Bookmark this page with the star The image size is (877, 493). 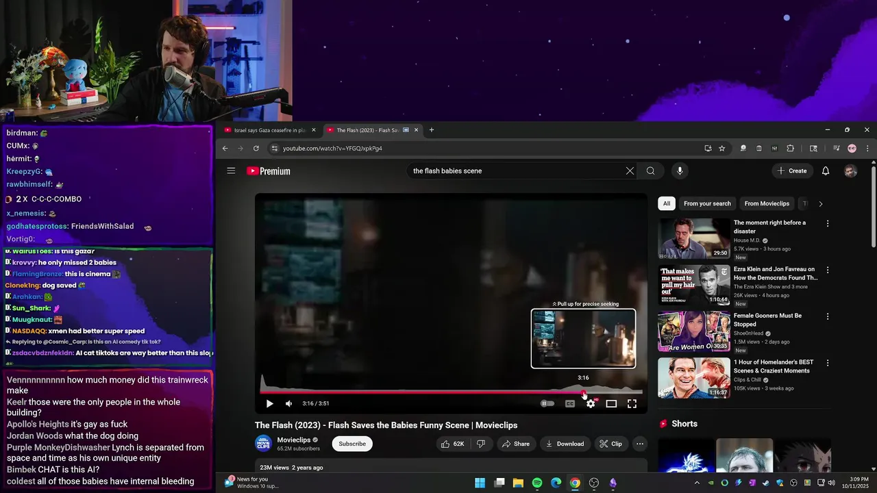point(721,149)
